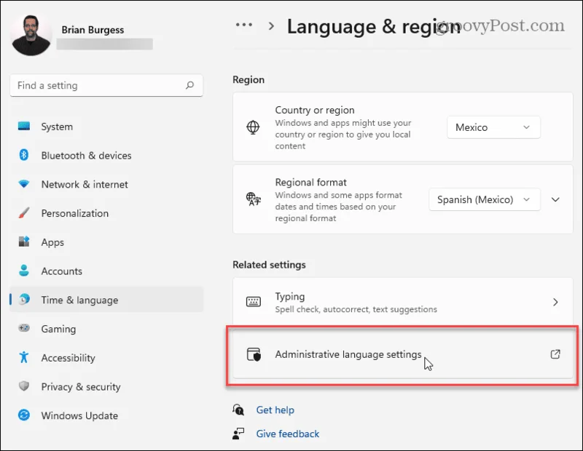
Task: Open the Country or region Mexico dropdown
Action: coord(493,127)
